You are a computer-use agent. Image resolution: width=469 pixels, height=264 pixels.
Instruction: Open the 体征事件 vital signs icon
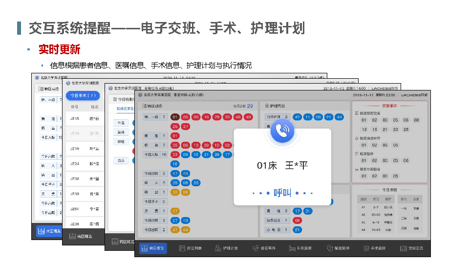[256, 248]
